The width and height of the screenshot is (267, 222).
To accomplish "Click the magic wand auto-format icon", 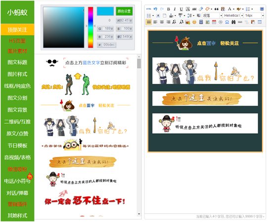I will click(x=207, y=9).
